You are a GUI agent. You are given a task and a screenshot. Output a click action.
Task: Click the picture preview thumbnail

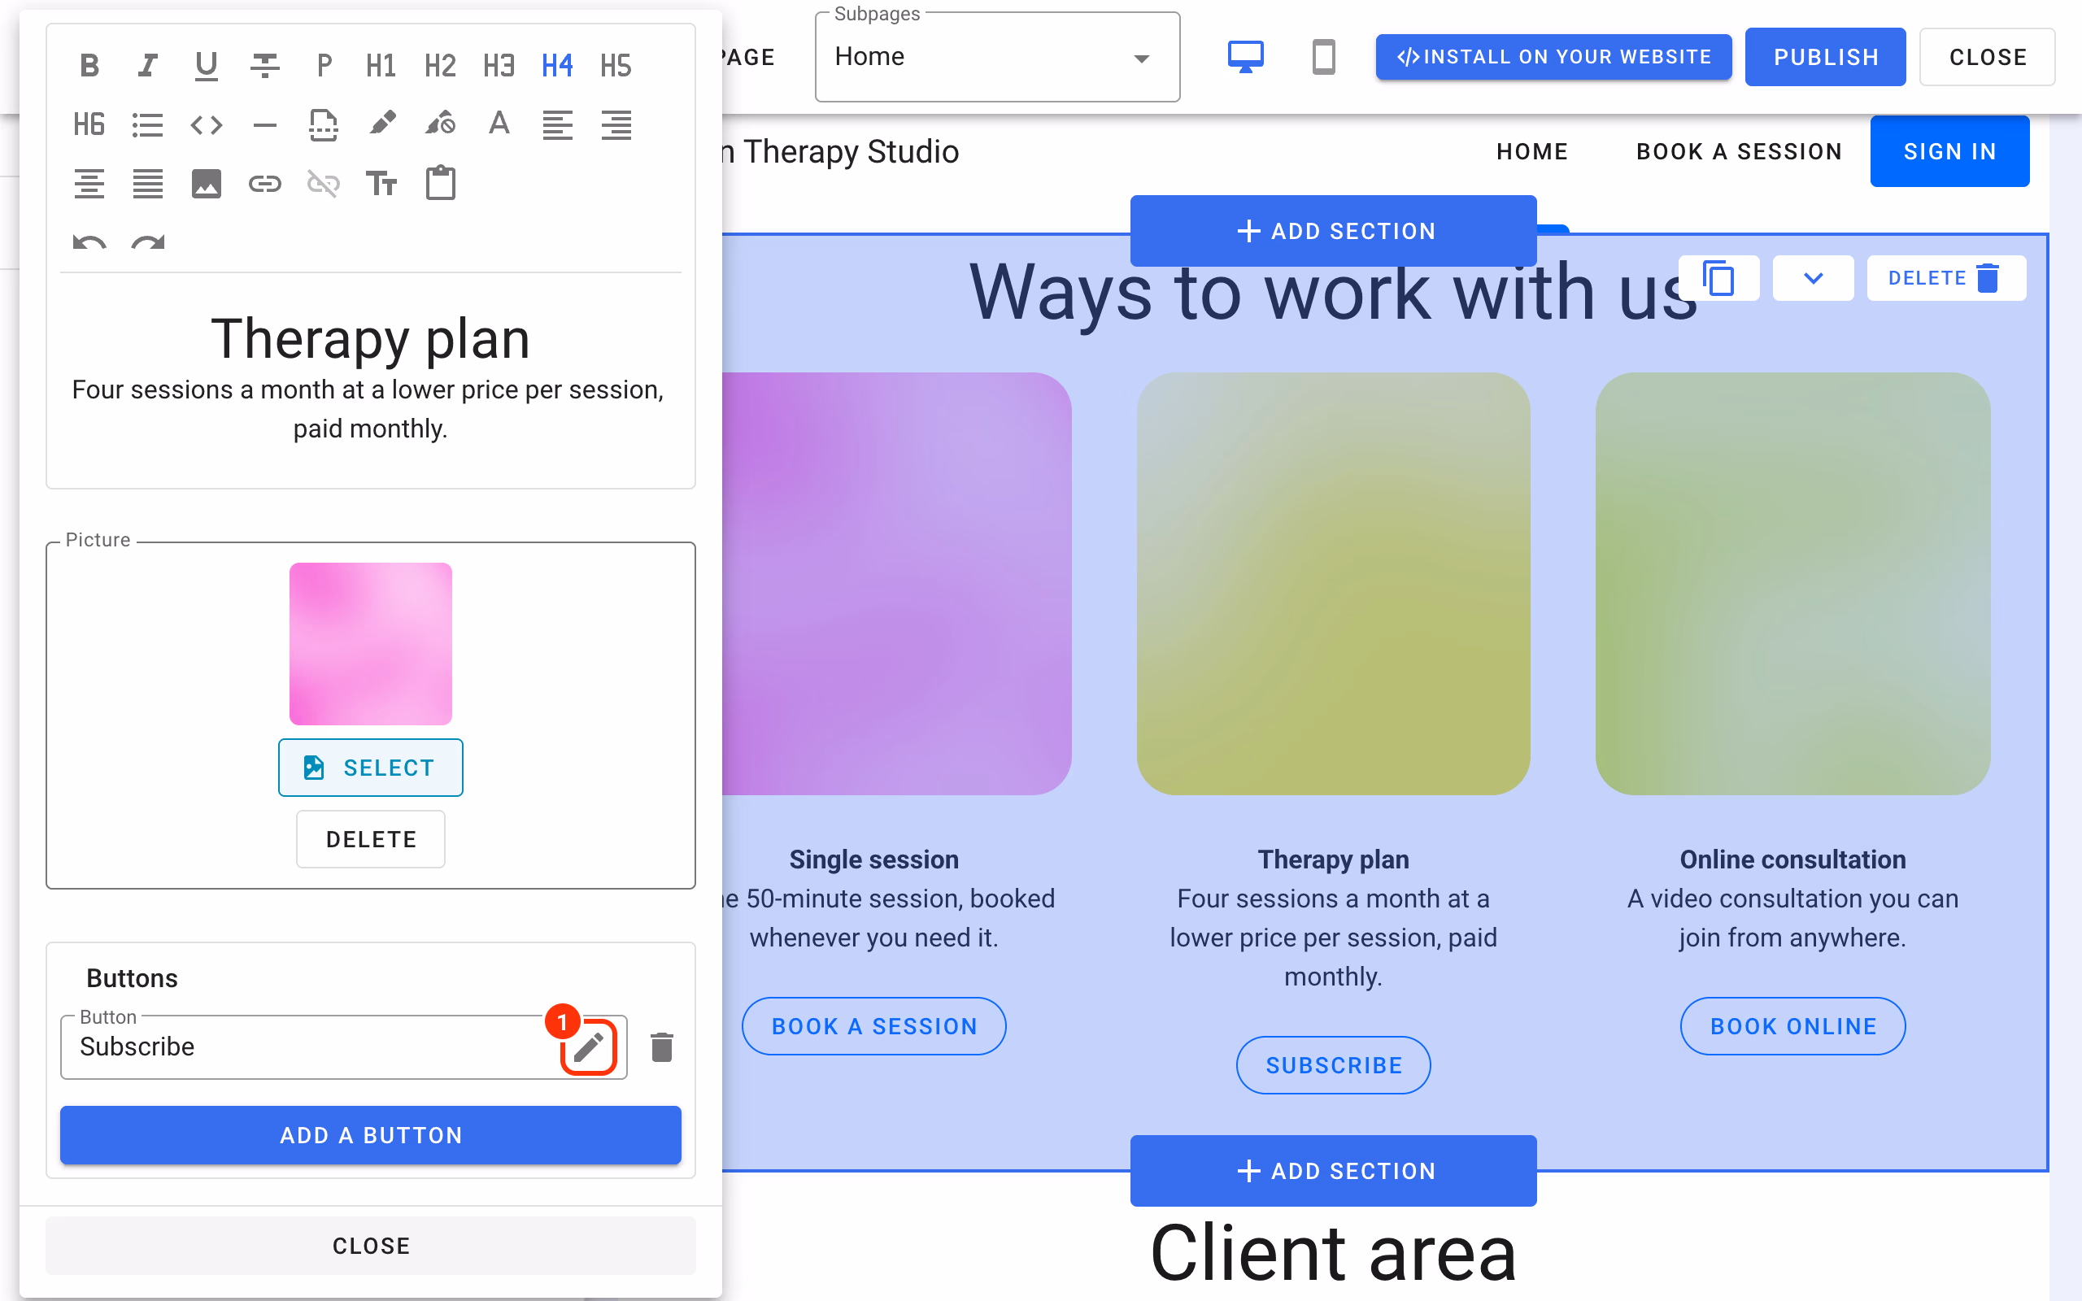click(371, 644)
